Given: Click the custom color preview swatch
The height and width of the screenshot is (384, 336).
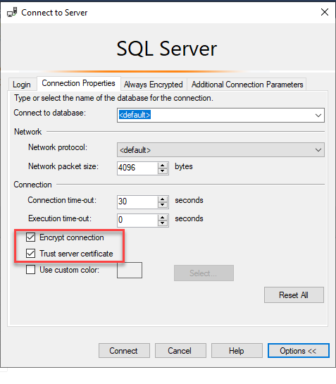Looking at the screenshot, I should [x=130, y=270].
